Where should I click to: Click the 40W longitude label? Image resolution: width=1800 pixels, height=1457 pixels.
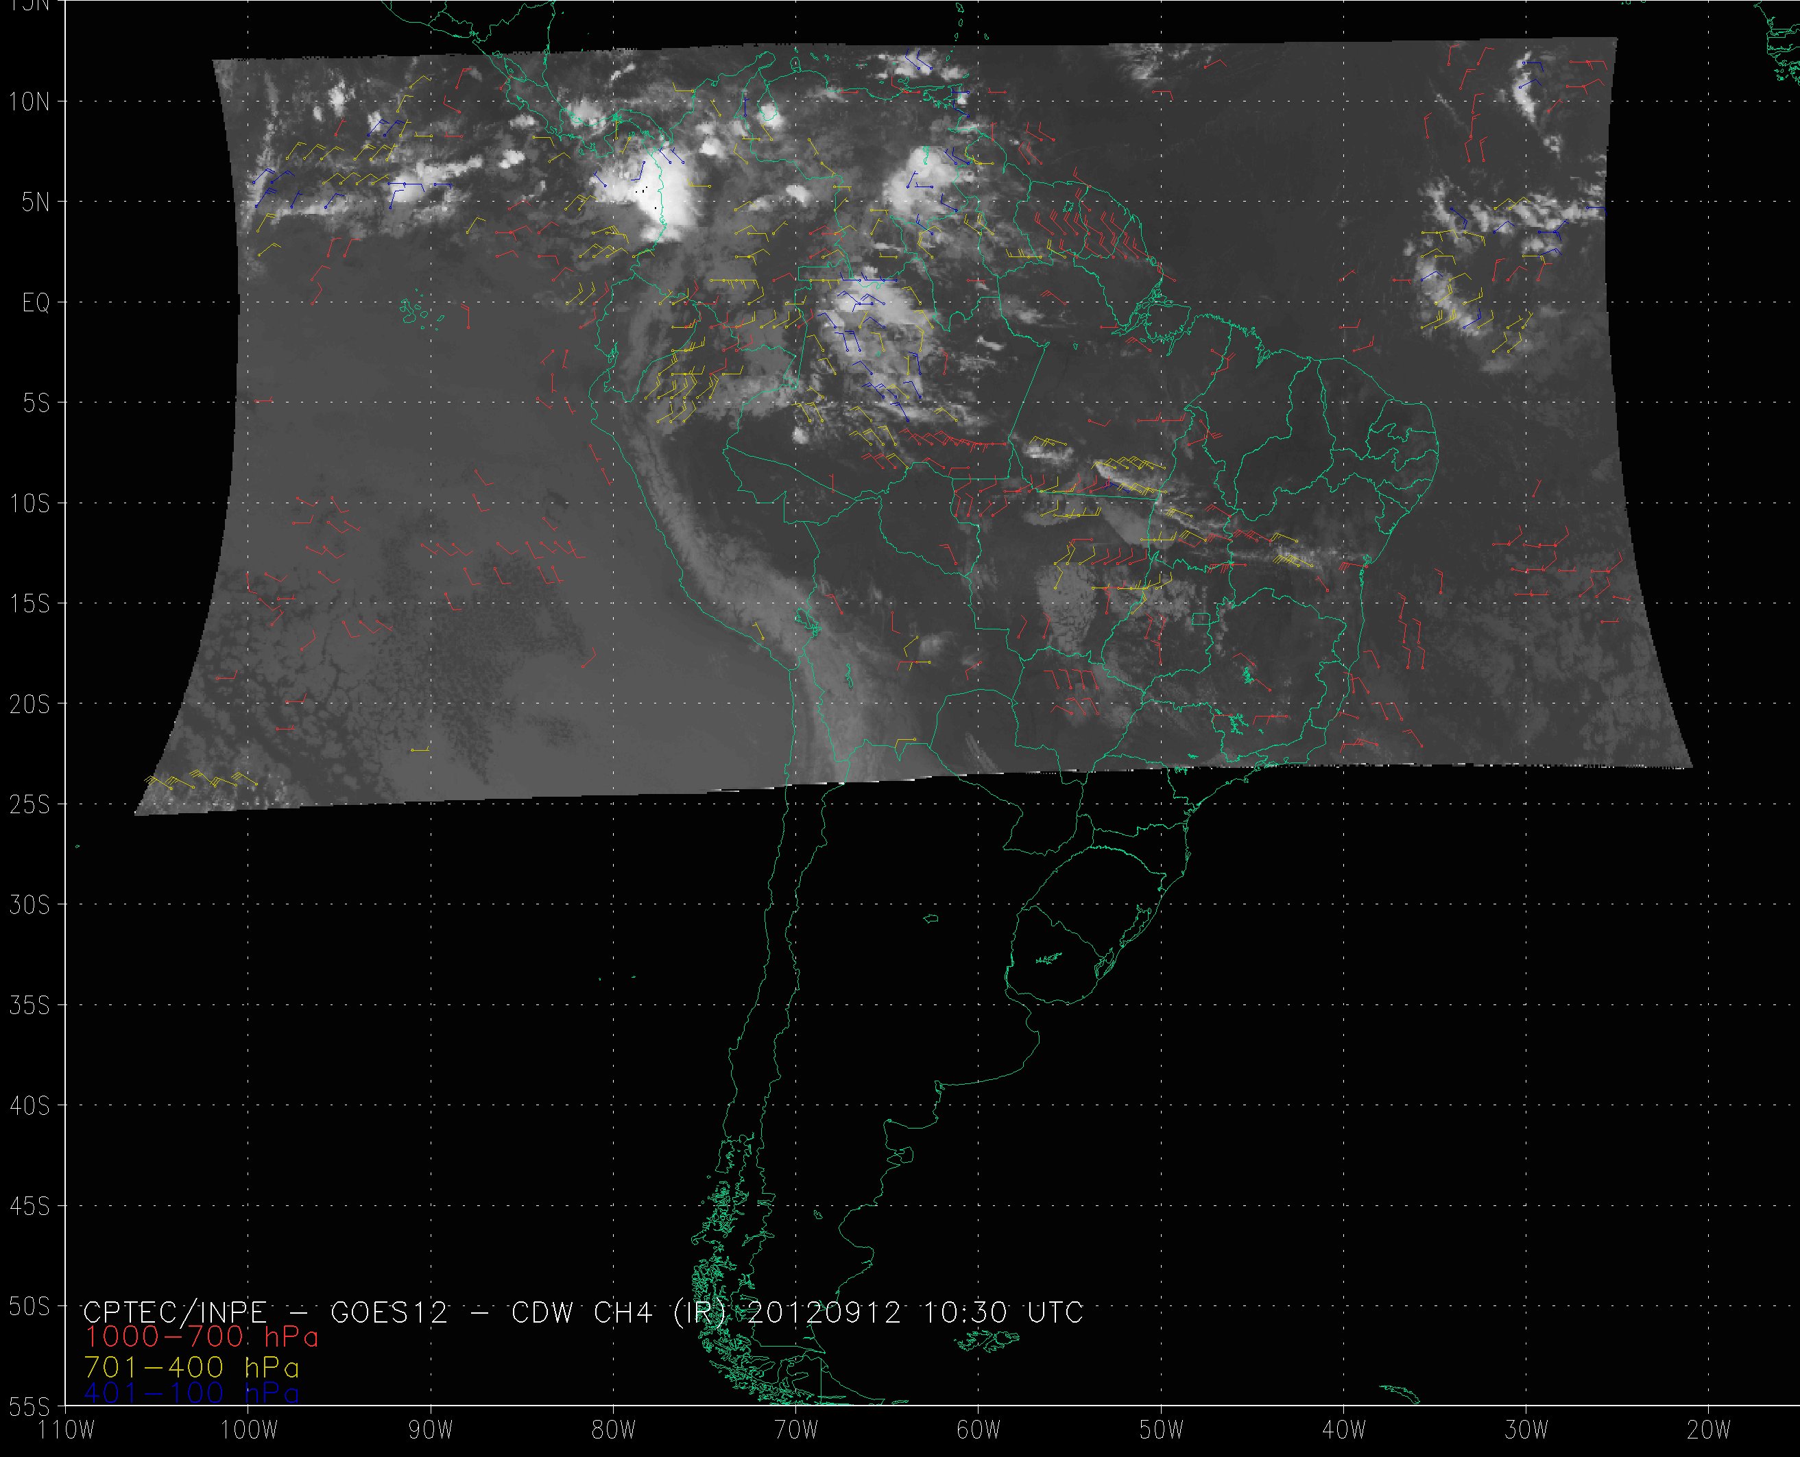(1344, 1430)
